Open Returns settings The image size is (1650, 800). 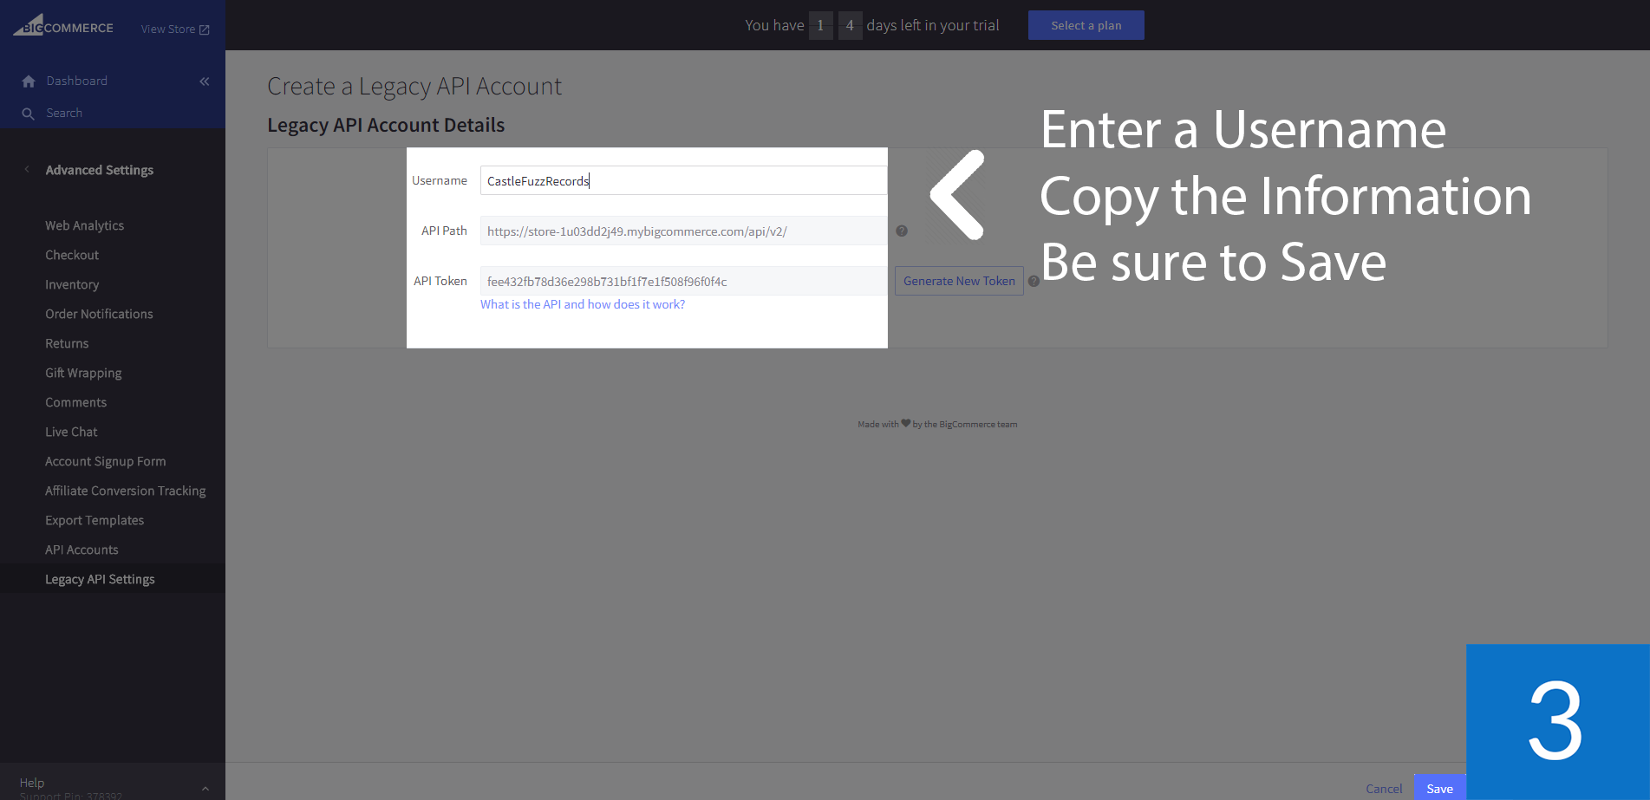coord(67,343)
